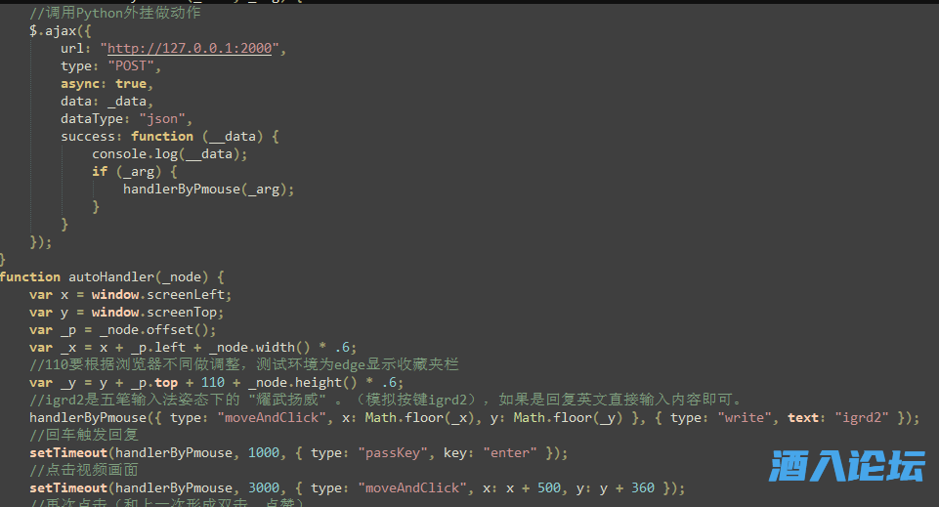Select the "json" string value
Screen dimensions: 939x507
(x=162, y=119)
